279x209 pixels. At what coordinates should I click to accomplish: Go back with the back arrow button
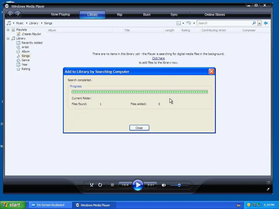pyautogui.click(x=10, y=14)
